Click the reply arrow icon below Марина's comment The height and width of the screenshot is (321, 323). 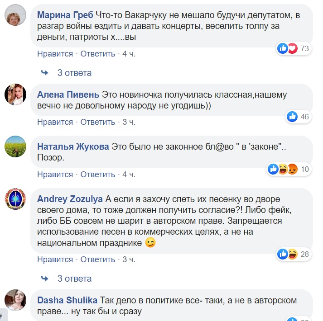tap(45, 73)
